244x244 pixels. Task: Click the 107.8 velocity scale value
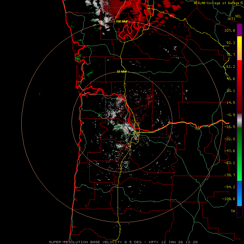(x=230, y=30)
